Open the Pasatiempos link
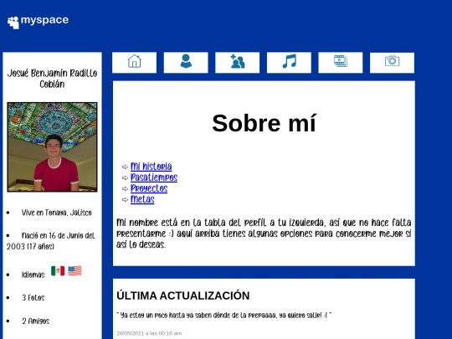The image size is (452, 339). pos(154,177)
